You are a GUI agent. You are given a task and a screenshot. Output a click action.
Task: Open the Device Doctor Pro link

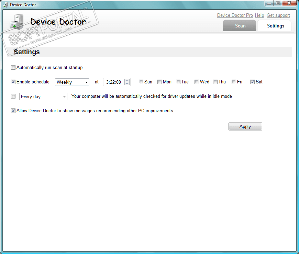[235, 15]
